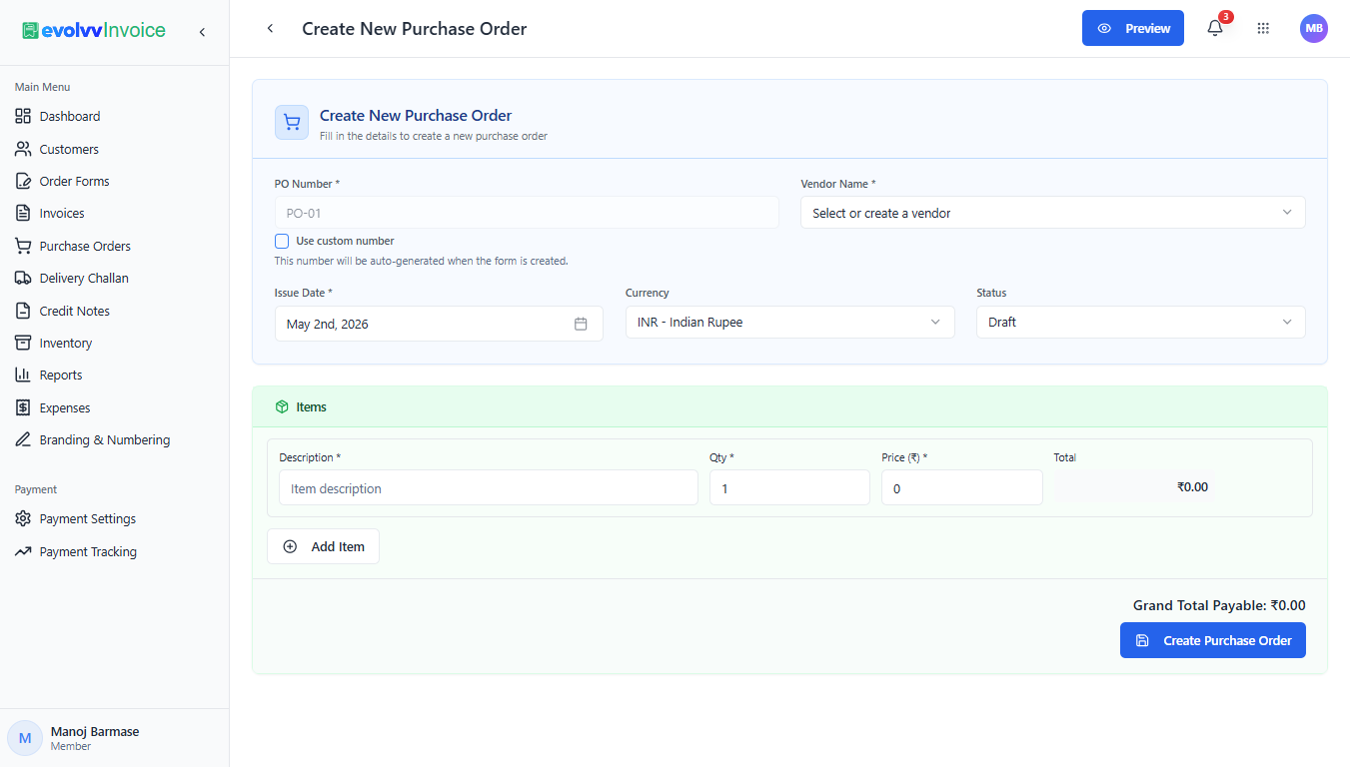The width and height of the screenshot is (1365, 767).
Task: Open the notifications bell
Action: click(x=1215, y=29)
